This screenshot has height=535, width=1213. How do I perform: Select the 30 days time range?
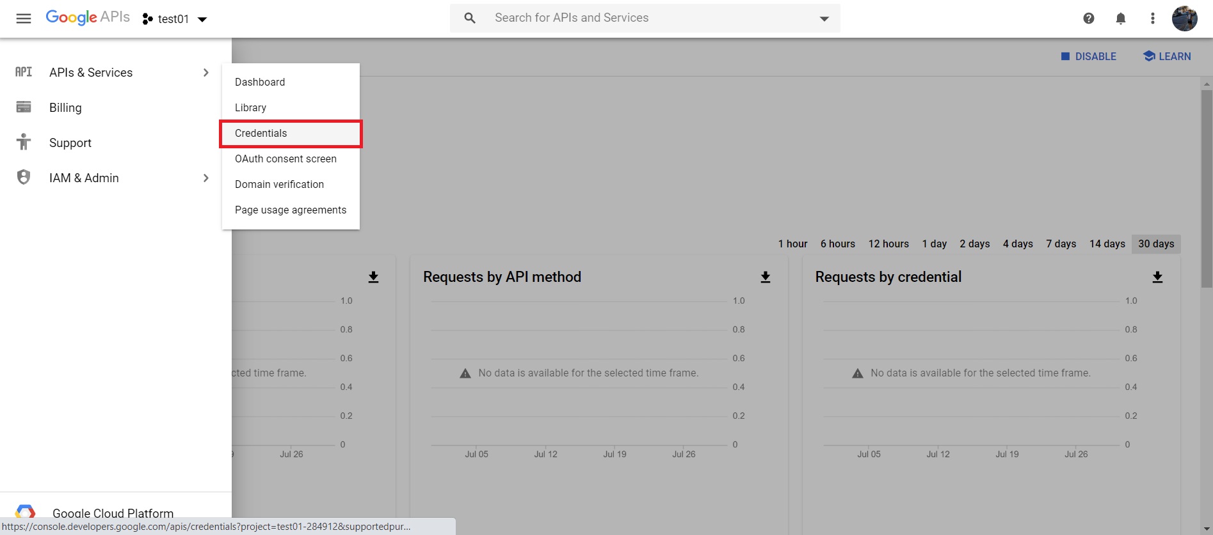pos(1155,244)
